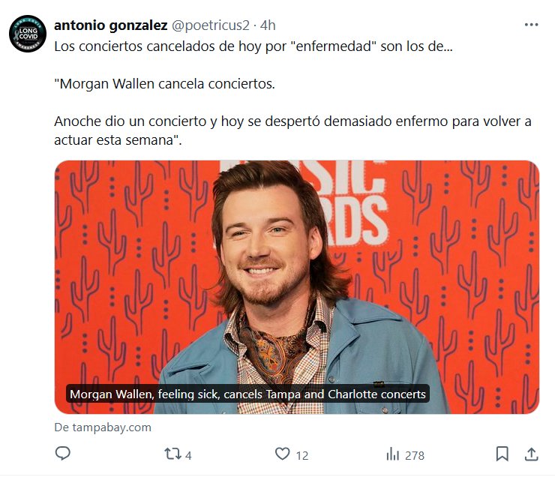The width and height of the screenshot is (555, 477).
Task: Visit antonio gonzalez display name
Action: [x=111, y=25]
